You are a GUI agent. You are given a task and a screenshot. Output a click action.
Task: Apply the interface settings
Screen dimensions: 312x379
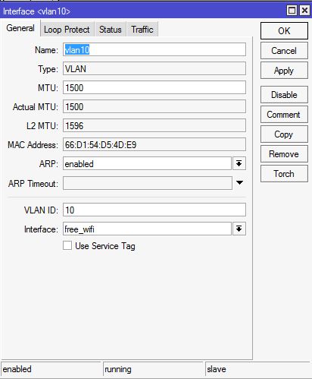click(x=284, y=71)
